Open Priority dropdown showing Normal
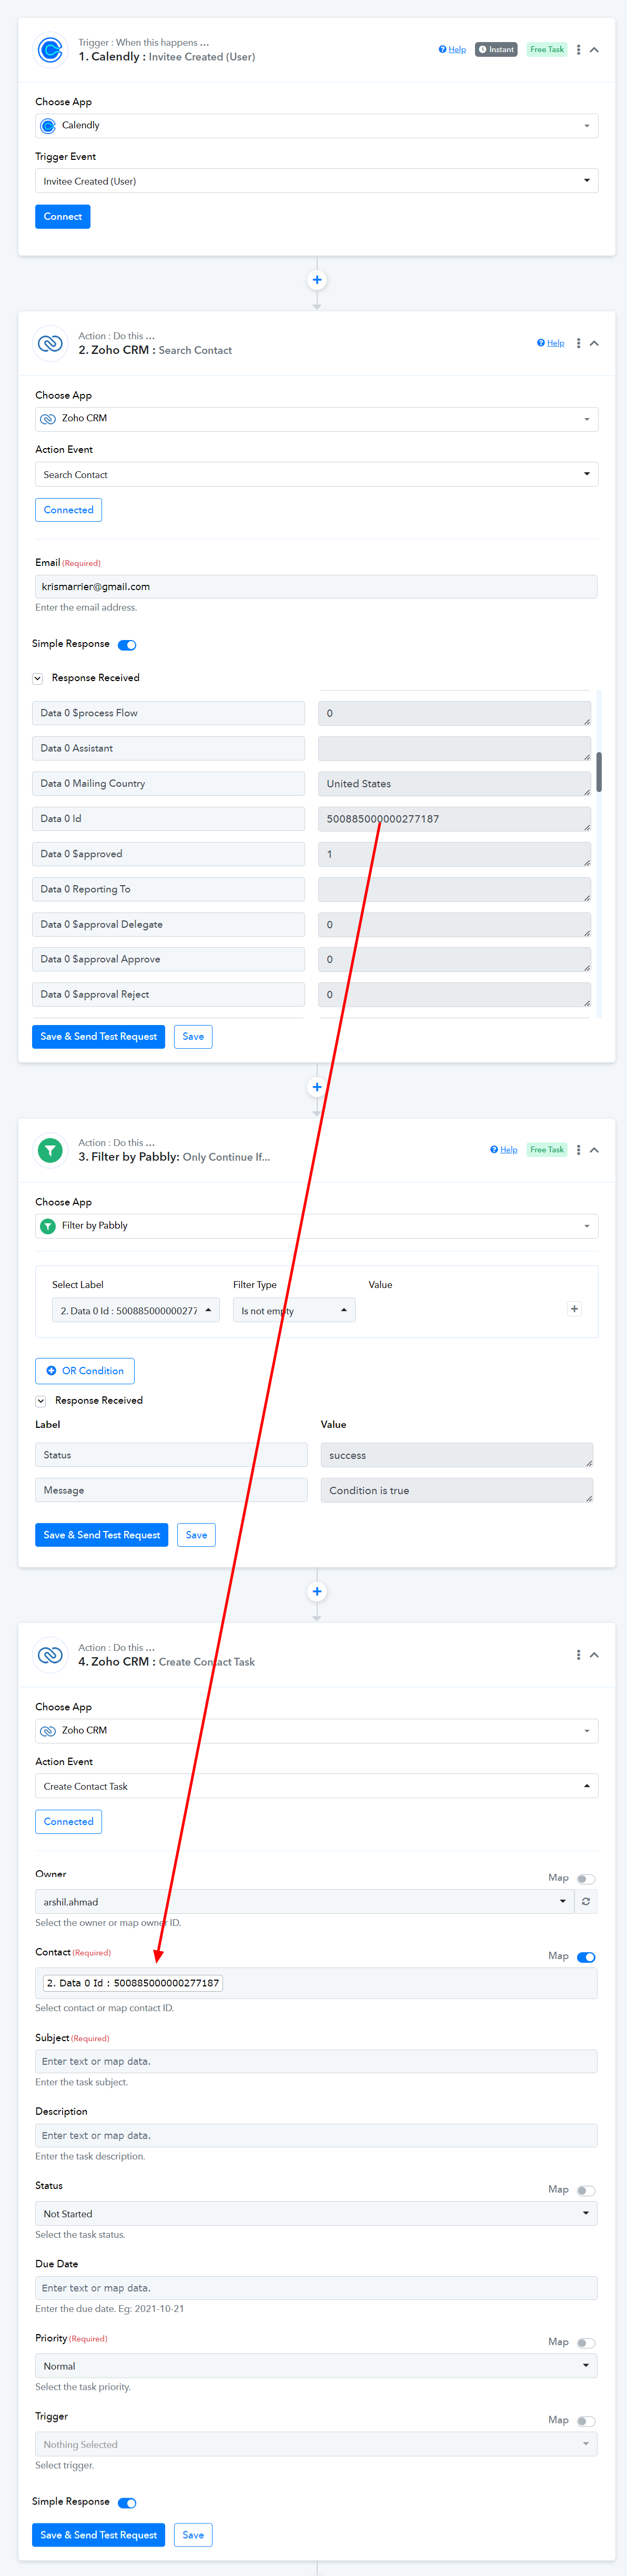 (316, 2366)
